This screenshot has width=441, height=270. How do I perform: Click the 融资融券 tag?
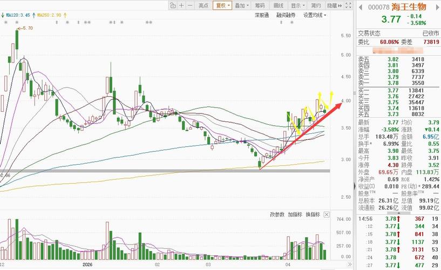(286, 15)
